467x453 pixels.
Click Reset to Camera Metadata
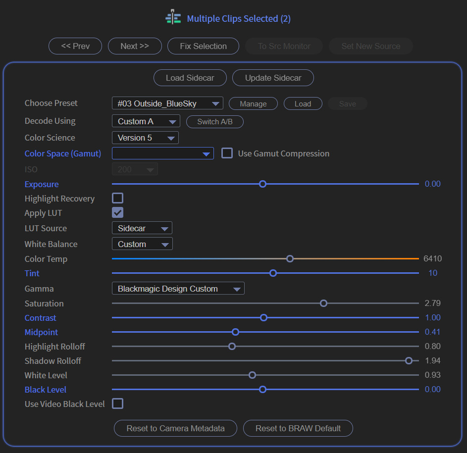click(175, 428)
